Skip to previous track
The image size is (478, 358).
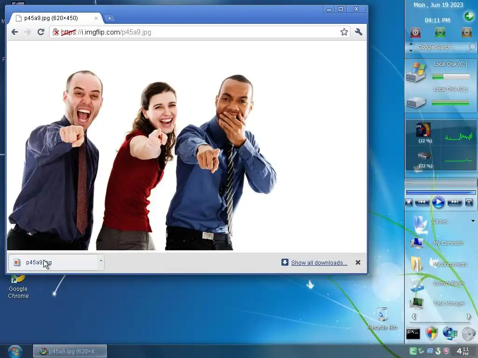coord(422,202)
